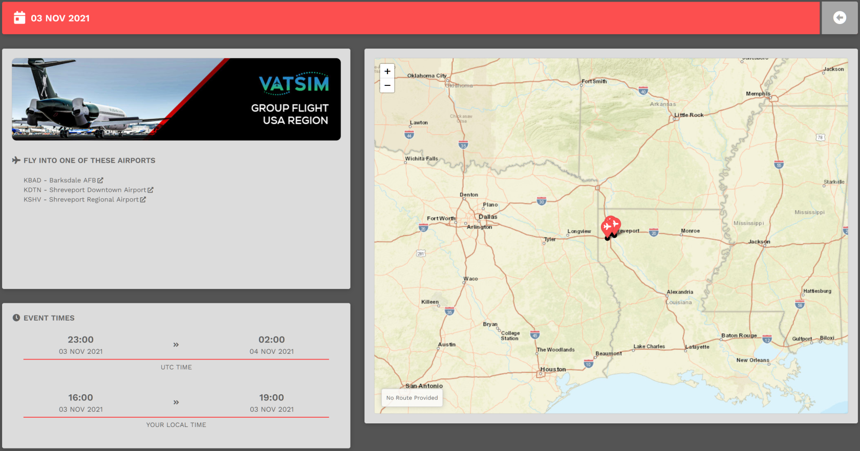Click the clock icon beside Event Times

16,318
